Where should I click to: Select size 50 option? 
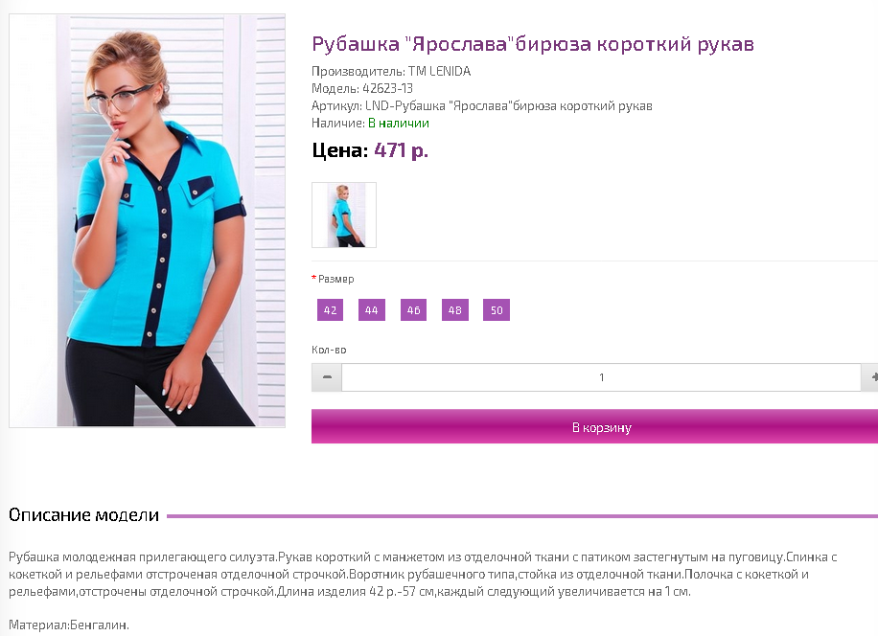pos(497,310)
